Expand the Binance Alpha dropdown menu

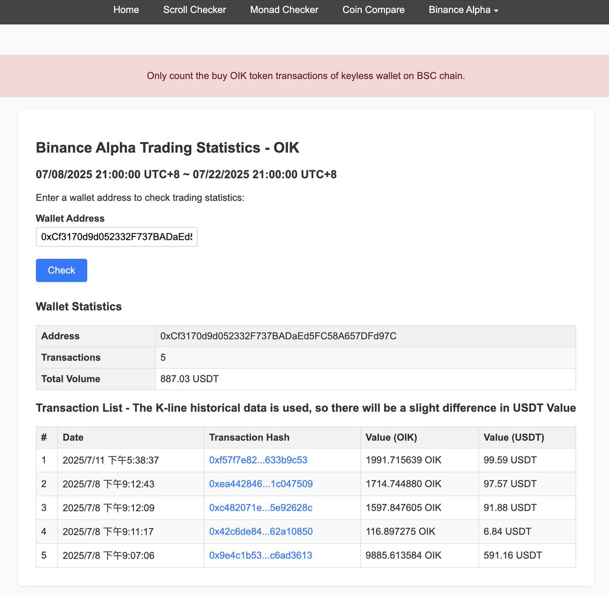tap(463, 10)
